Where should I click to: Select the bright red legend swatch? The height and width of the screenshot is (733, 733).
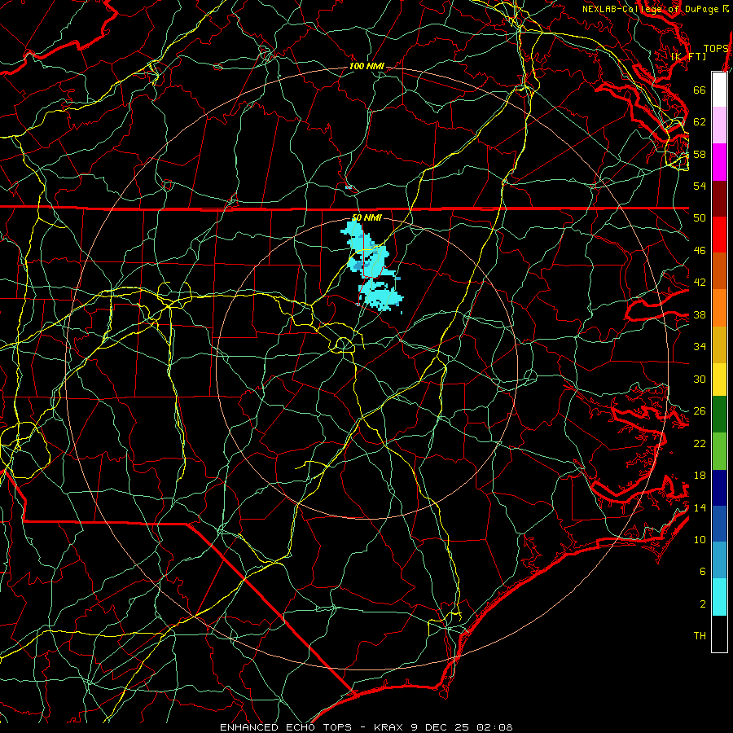pos(719,235)
